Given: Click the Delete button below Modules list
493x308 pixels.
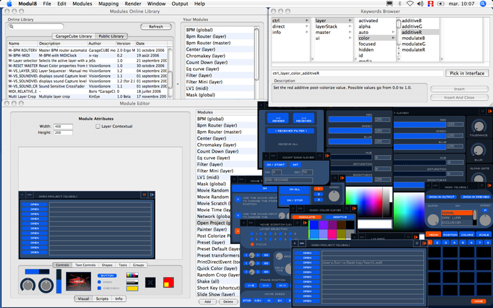Looking at the screenshot, I should [228, 302].
